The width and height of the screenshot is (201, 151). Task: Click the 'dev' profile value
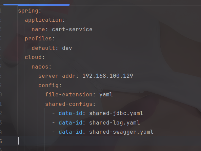point(67,48)
